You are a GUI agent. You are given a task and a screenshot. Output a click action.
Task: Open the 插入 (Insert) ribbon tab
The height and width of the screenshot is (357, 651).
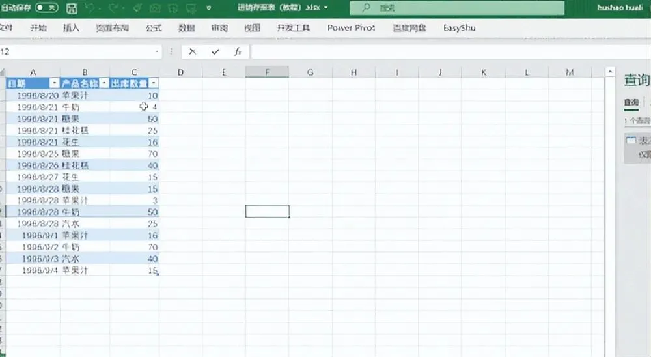pos(71,28)
